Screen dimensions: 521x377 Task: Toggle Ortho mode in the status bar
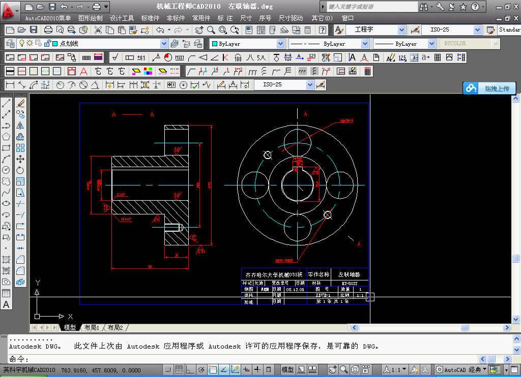pyautogui.click(x=190, y=369)
